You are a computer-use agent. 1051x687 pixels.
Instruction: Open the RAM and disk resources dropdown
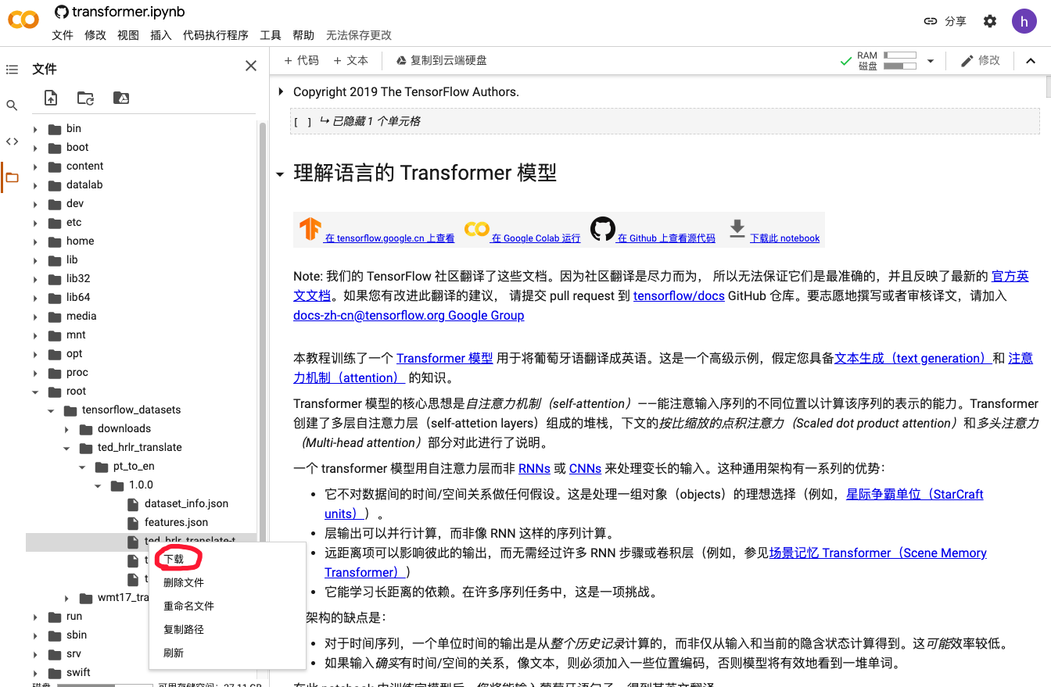tap(931, 60)
